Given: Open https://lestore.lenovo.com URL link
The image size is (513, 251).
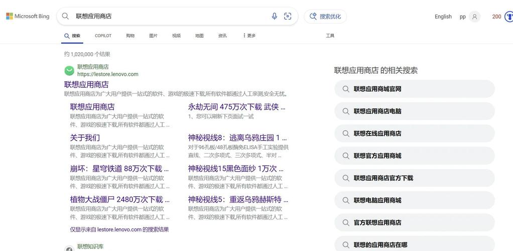Looking at the screenshot, I should [107, 74].
